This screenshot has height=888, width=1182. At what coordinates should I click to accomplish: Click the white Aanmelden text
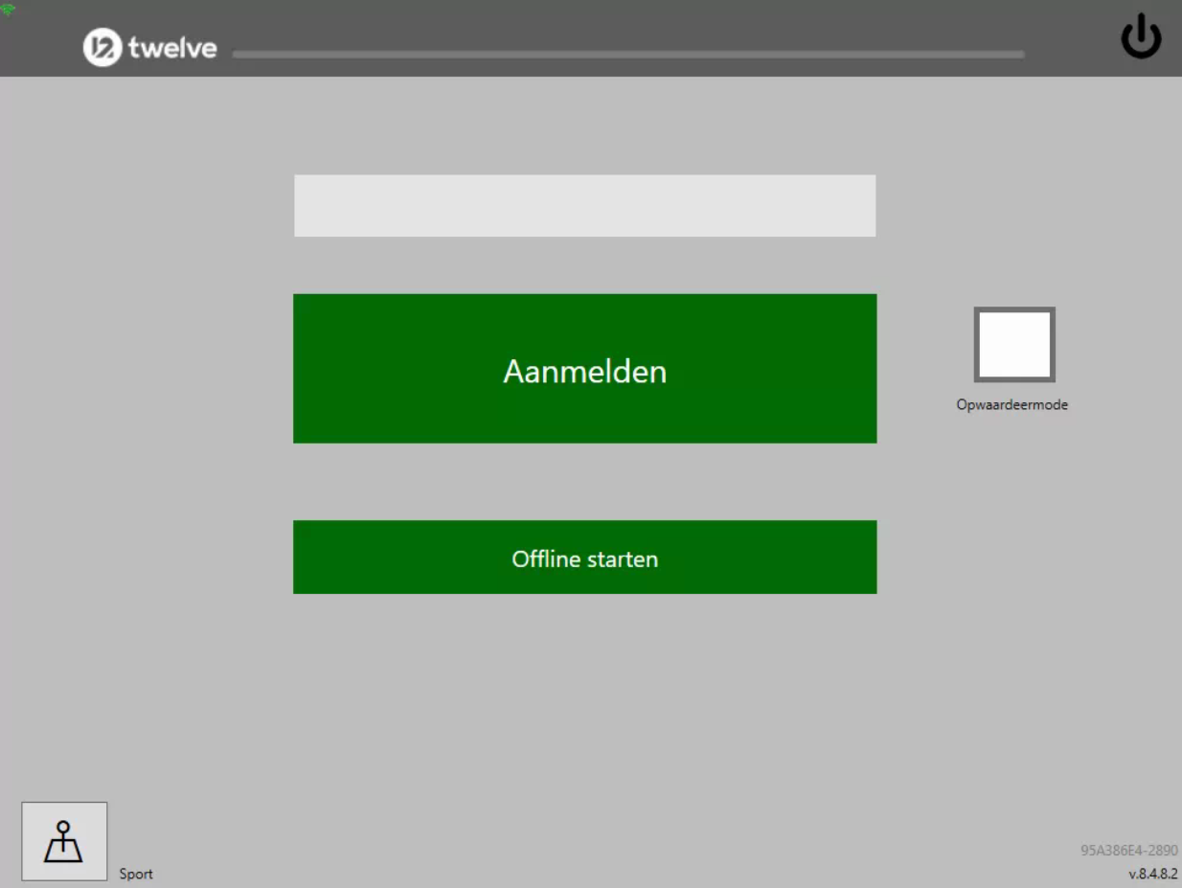click(584, 372)
